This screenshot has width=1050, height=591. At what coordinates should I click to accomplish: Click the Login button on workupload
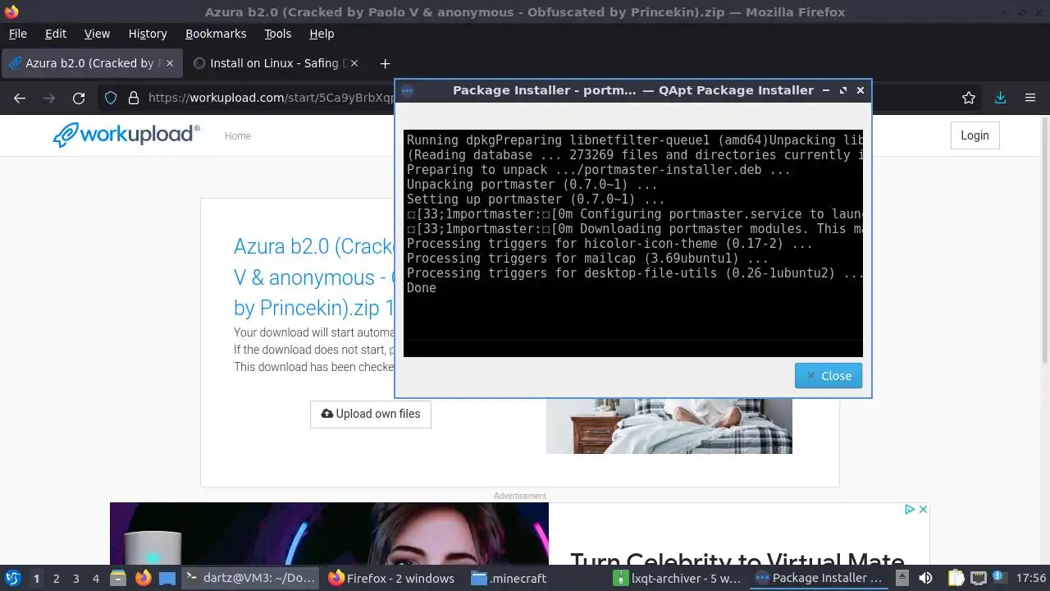click(x=975, y=135)
